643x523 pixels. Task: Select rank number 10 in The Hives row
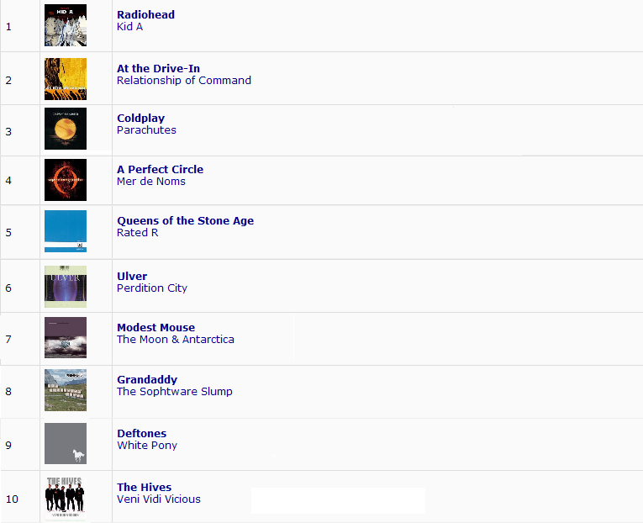pyautogui.click(x=12, y=499)
